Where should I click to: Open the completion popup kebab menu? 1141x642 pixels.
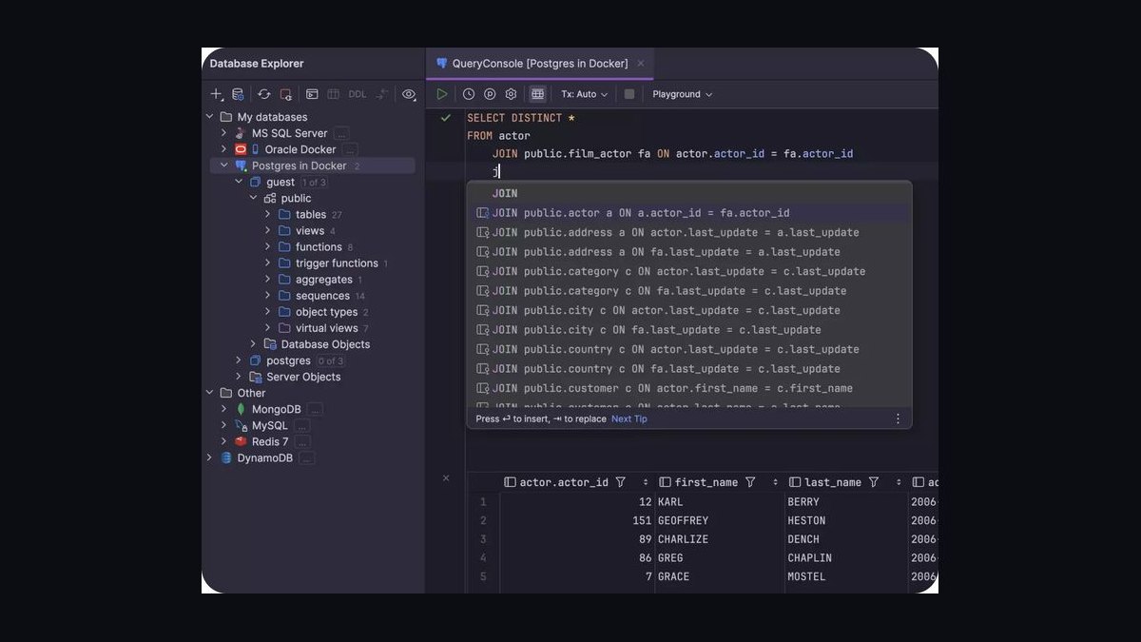pyautogui.click(x=898, y=418)
